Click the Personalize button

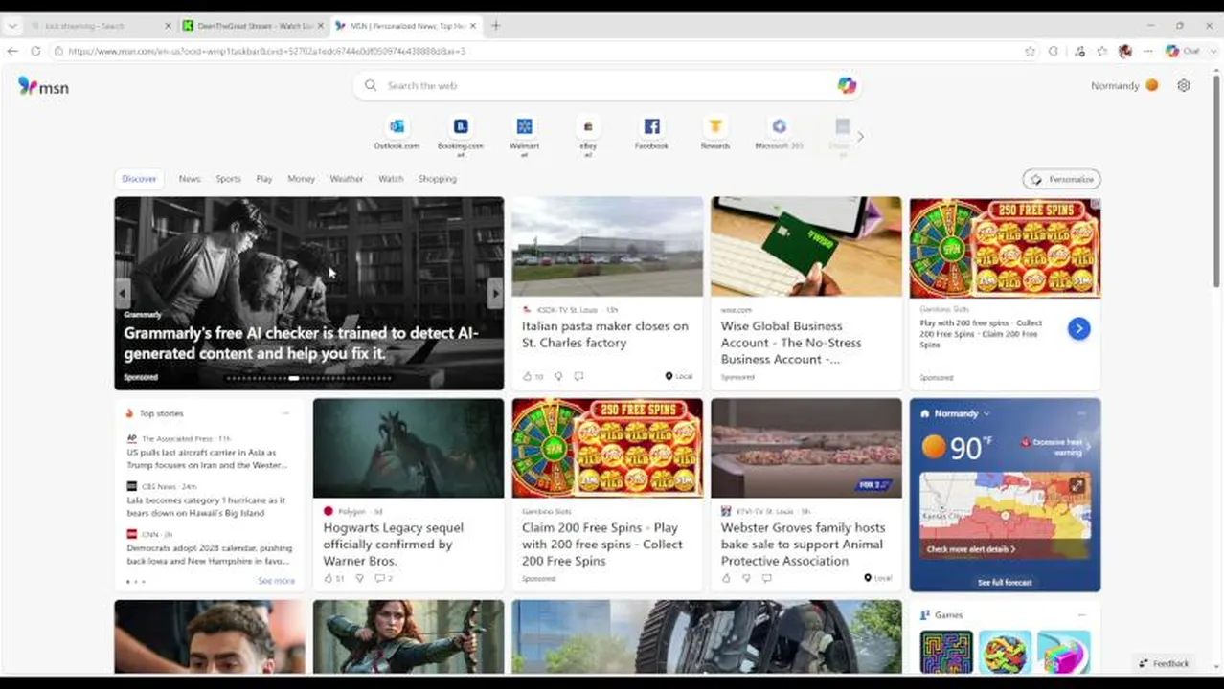pyautogui.click(x=1061, y=179)
